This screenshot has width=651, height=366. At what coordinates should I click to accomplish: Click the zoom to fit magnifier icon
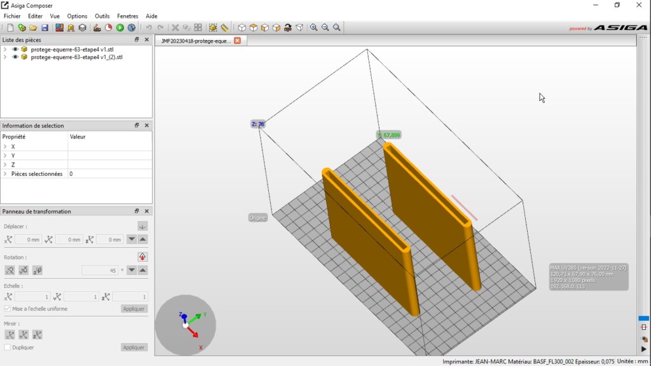(337, 28)
